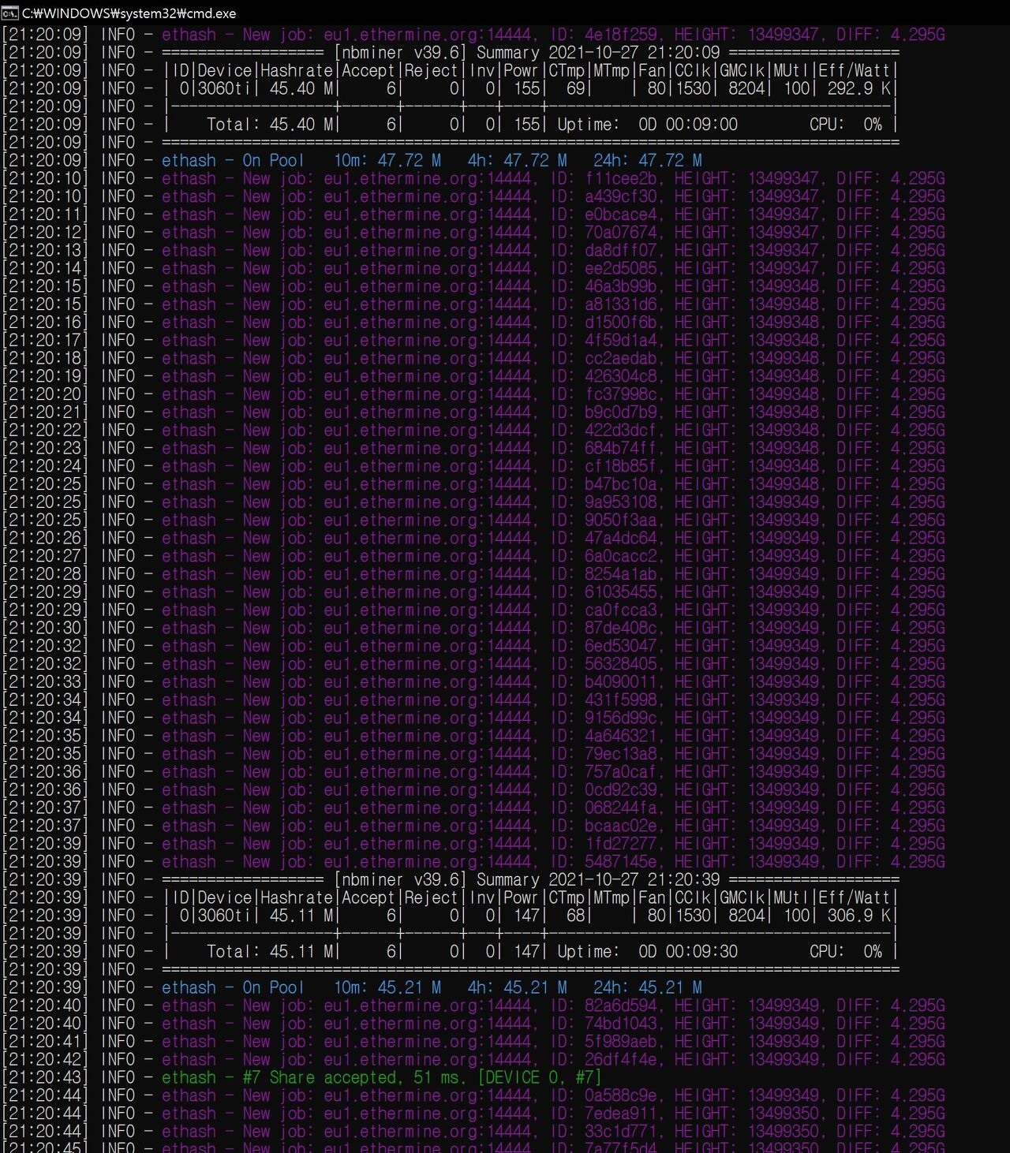Click the job line with ID 9050f3aa
This screenshot has width=1010, height=1153.
(x=473, y=521)
